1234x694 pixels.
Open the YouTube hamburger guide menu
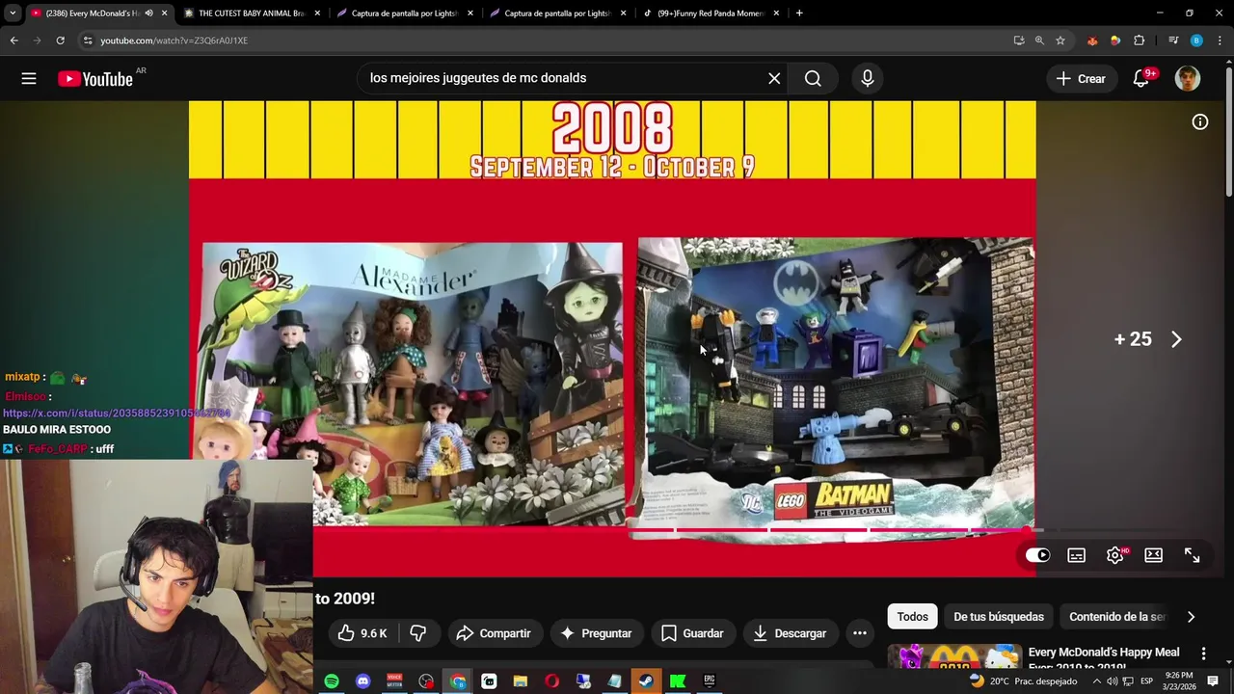[29, 79]
